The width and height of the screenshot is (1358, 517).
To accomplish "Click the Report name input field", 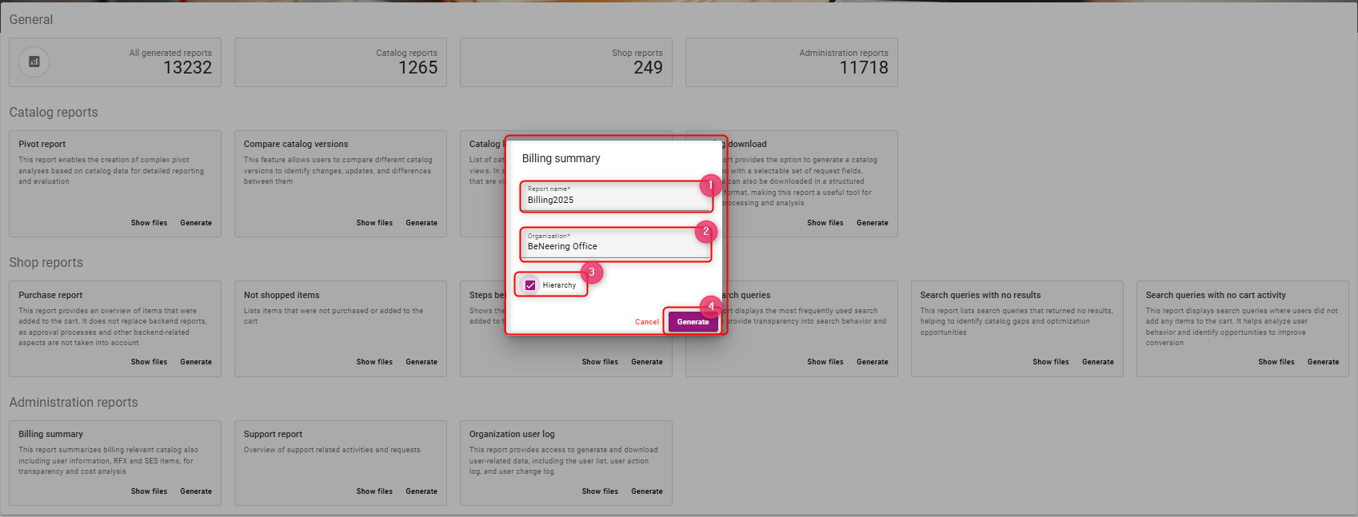I will 614,200.
